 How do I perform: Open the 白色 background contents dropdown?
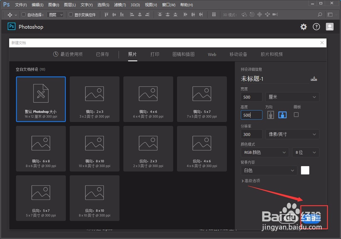[269, 171]
